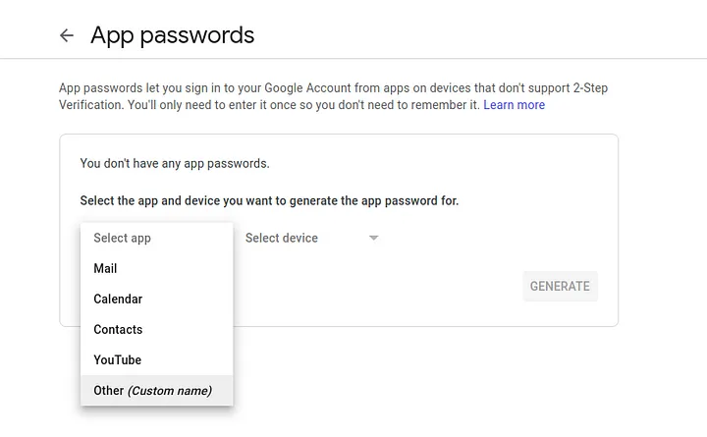Select Other (Custom name) option
This screenshot has width=707, height=437.
(x=157, y=391)
